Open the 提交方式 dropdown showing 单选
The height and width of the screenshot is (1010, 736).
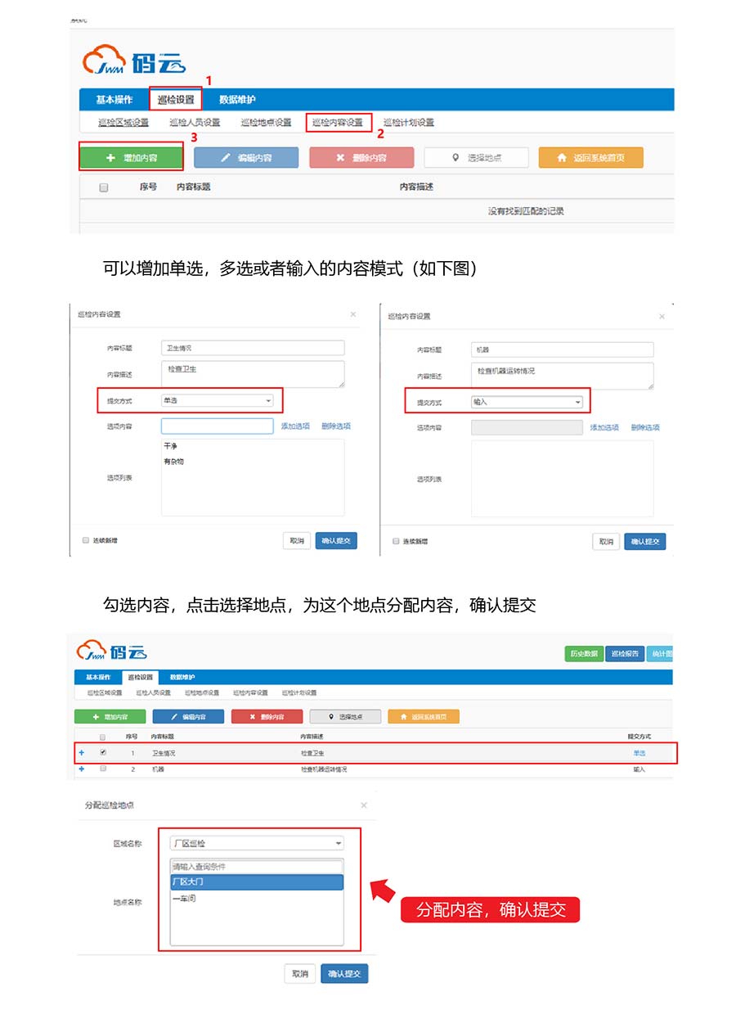tap(217, 401)
